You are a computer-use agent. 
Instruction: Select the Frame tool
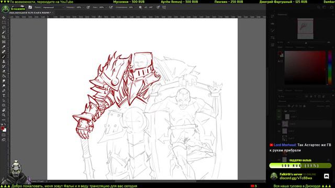(x=4, y=42)
